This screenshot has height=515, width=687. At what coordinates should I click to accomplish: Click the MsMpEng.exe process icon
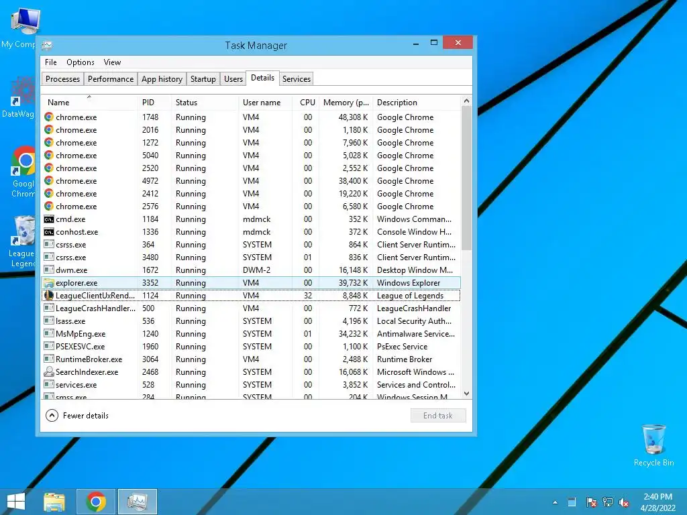pos(48,334)
